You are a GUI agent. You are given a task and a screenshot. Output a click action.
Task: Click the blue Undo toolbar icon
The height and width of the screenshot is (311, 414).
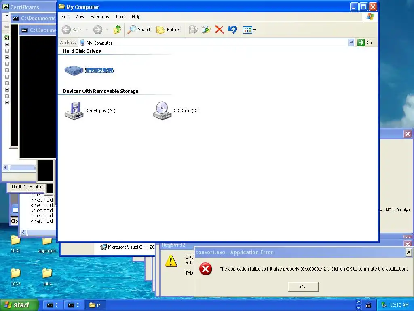click(232, 30)
